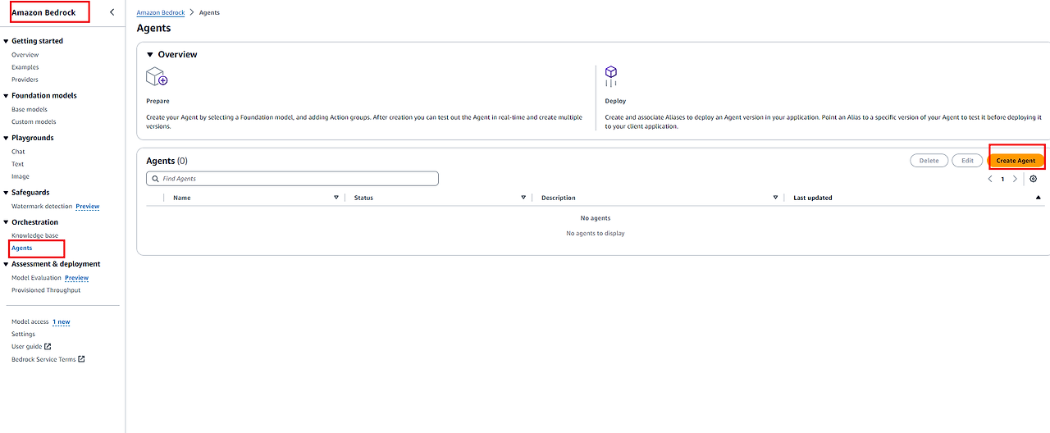Collapse the Foundation models section

point(6,96)
